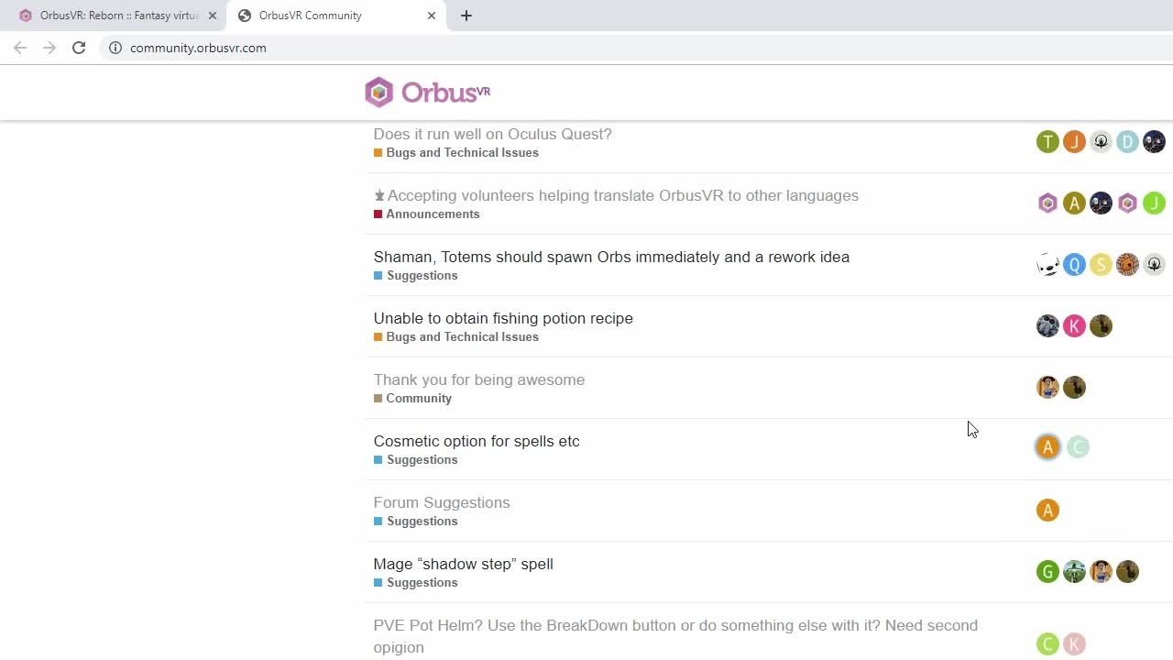Open the 'Unable to obtain fishing potion recipe' topic

pyautogui.click(x=503, y=318)
